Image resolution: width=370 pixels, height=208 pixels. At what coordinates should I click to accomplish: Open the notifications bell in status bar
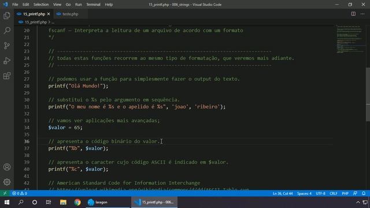364,194
